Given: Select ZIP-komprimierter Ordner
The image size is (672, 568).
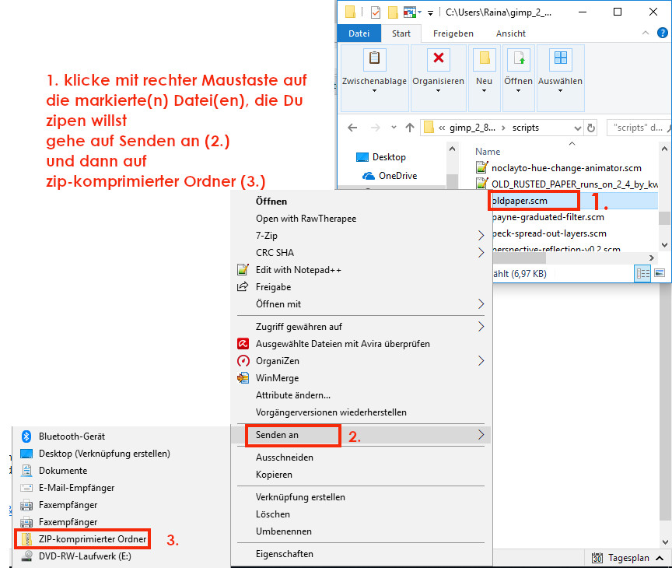Looking at the screenshot, I should tap(92, 539).
